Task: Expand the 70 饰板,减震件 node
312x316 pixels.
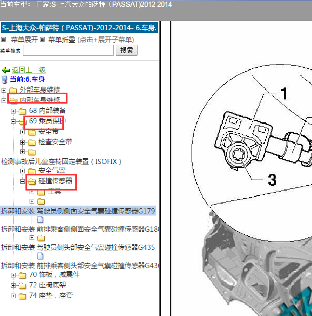Action: coord(13,275)
